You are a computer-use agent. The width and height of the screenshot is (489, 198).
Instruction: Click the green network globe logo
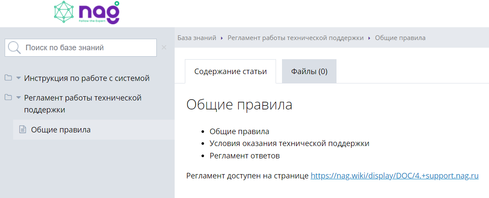pos(64,12)
